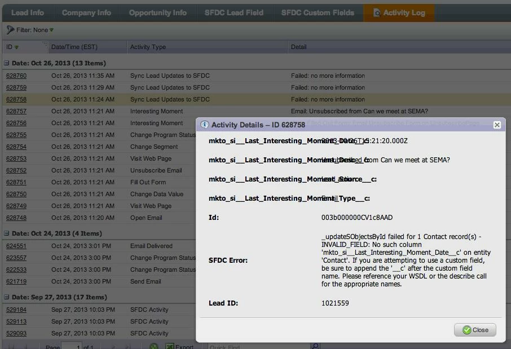Open activity ID 628749
The height and width of the screenshot is (349, 511).
pos(16,206)
